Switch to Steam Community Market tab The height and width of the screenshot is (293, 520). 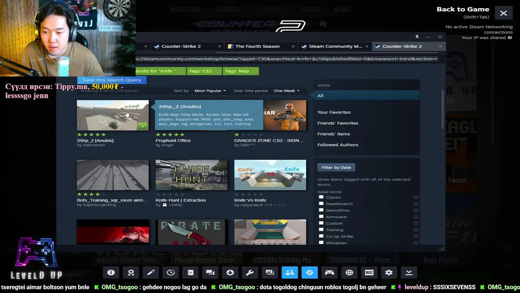pyautogui.click(x=335, y=46)
